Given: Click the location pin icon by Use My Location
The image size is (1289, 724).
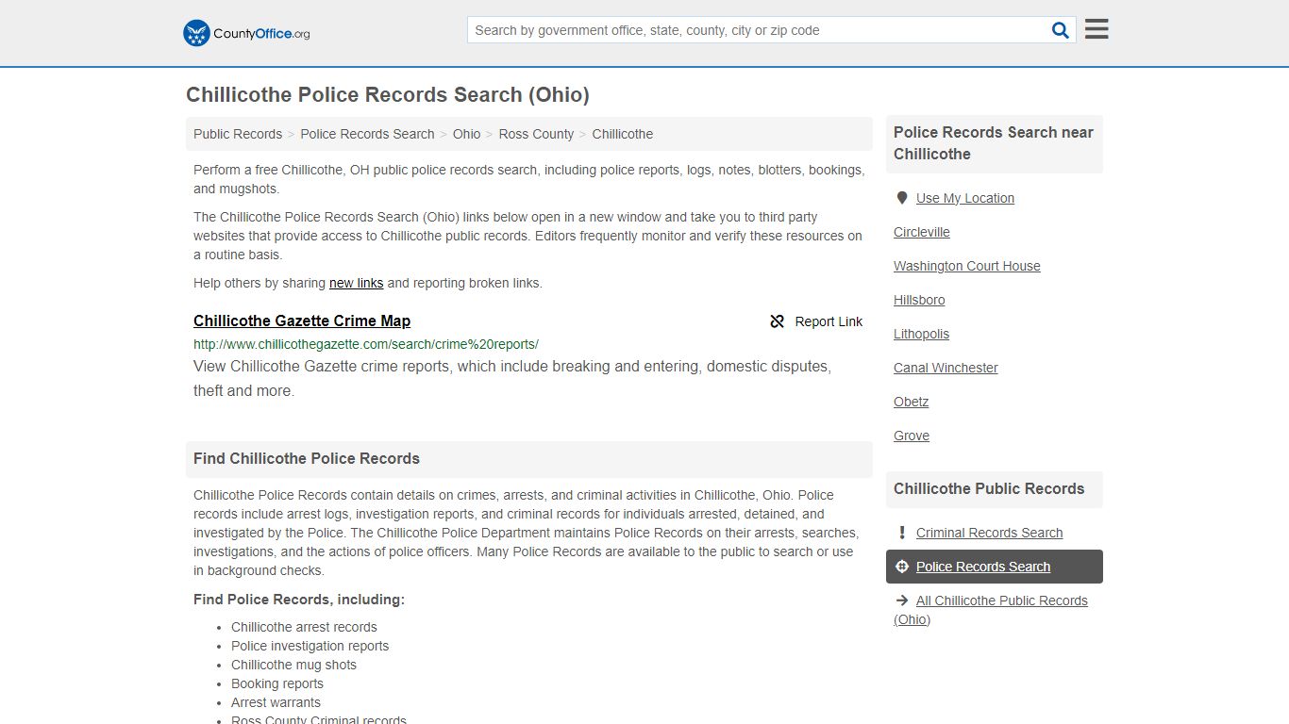Looking at the screenshot, I should 902,198.
